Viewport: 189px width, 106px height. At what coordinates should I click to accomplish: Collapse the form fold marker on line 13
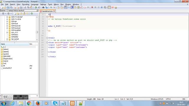[47, 42]
